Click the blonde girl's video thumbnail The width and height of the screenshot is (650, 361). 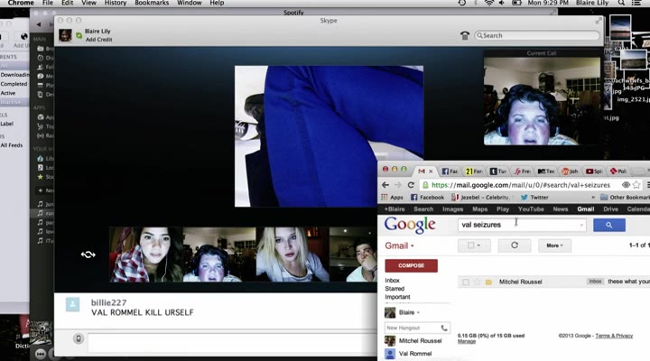(291, 254)
